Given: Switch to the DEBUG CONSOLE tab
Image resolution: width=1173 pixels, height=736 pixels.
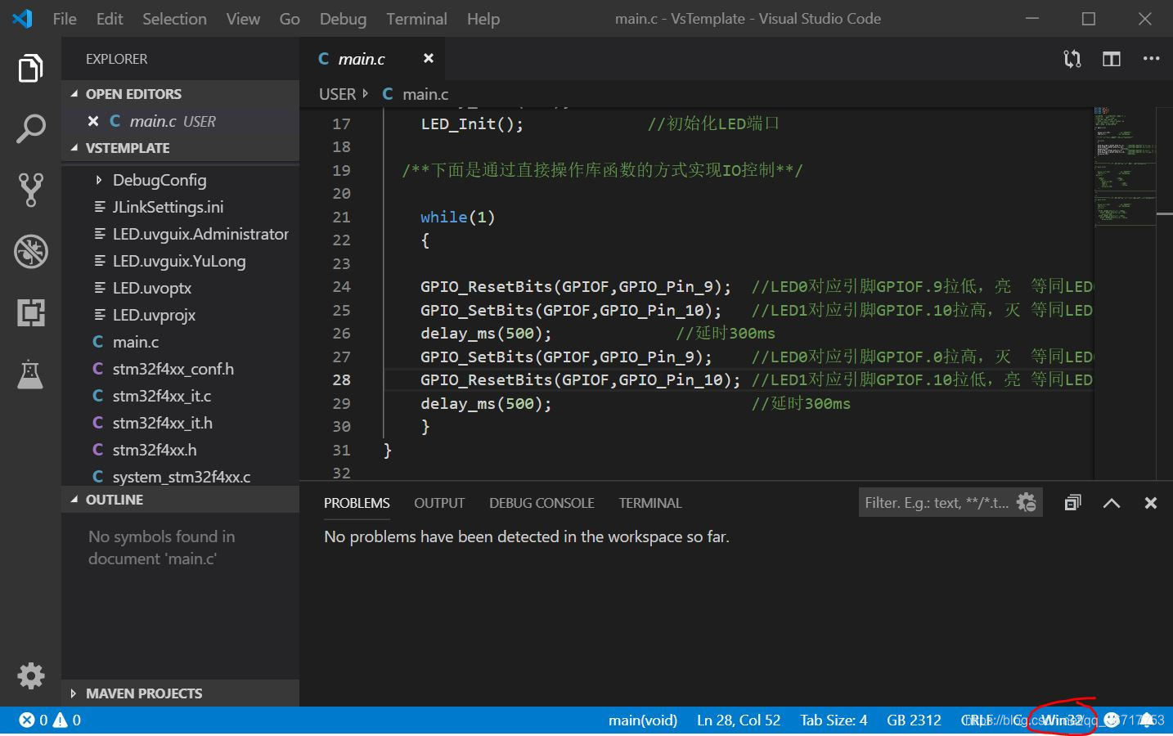Looking at the screenshot, I should coord(542,503).
